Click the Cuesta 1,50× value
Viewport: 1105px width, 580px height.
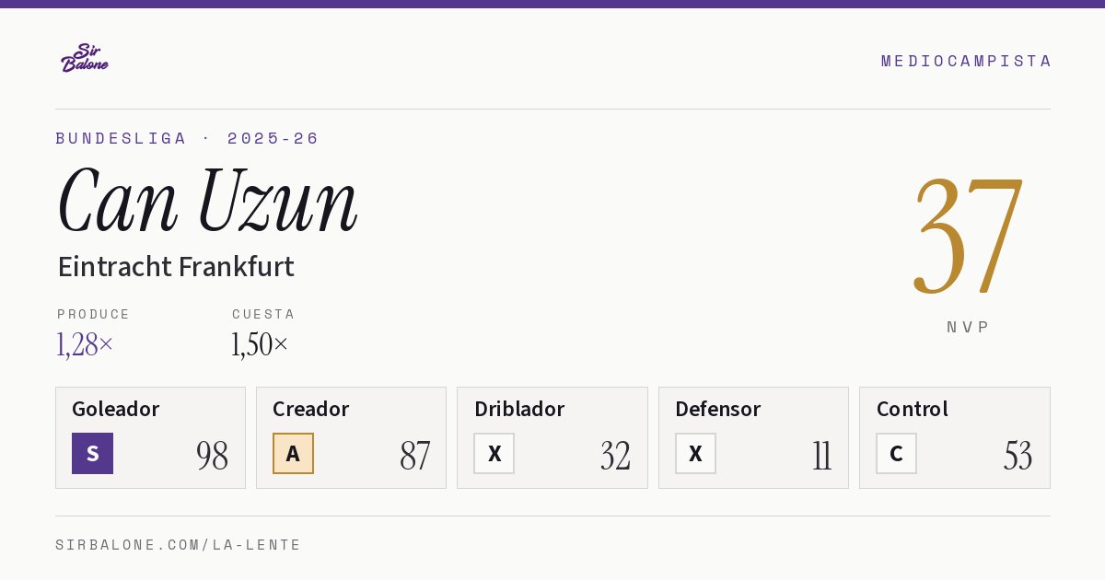click(260, 344)
